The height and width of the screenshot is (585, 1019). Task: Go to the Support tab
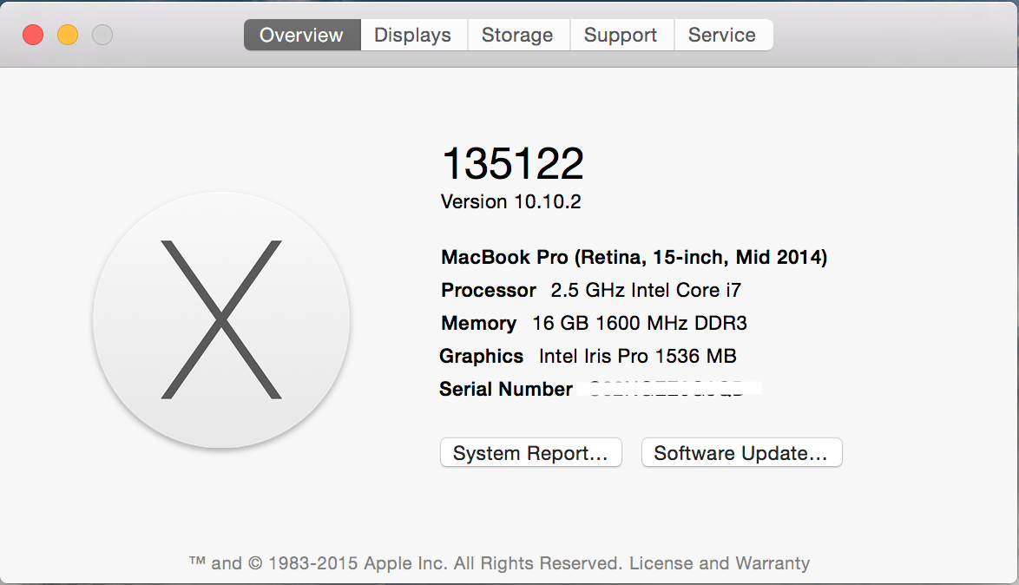(x=621, y=35)
